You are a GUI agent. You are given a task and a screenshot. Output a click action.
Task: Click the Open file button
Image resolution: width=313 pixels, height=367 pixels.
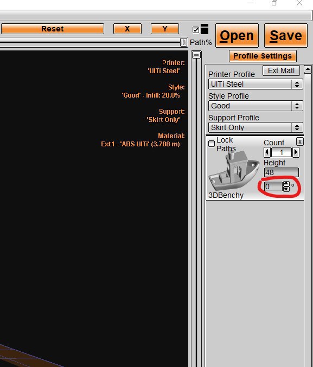[237, 36]
